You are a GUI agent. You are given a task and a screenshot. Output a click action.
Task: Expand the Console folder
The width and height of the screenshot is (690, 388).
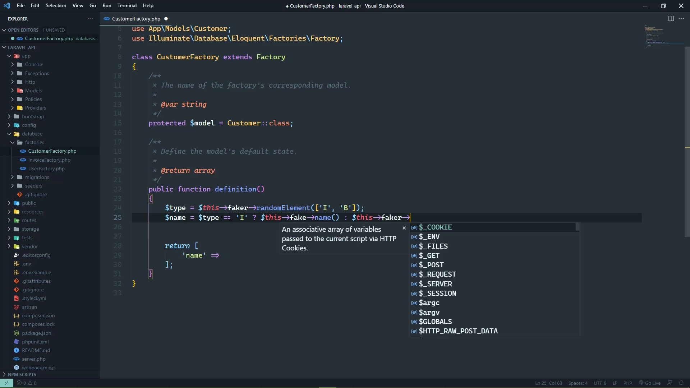(x=34, y=65)
